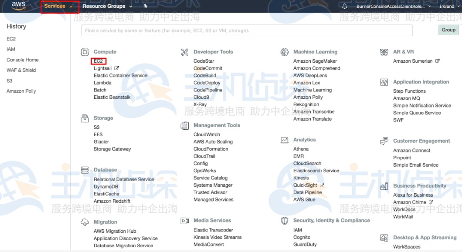462x252 pixels.
Task: Open Amazon SageMaker service
Action: pos(315,61)
